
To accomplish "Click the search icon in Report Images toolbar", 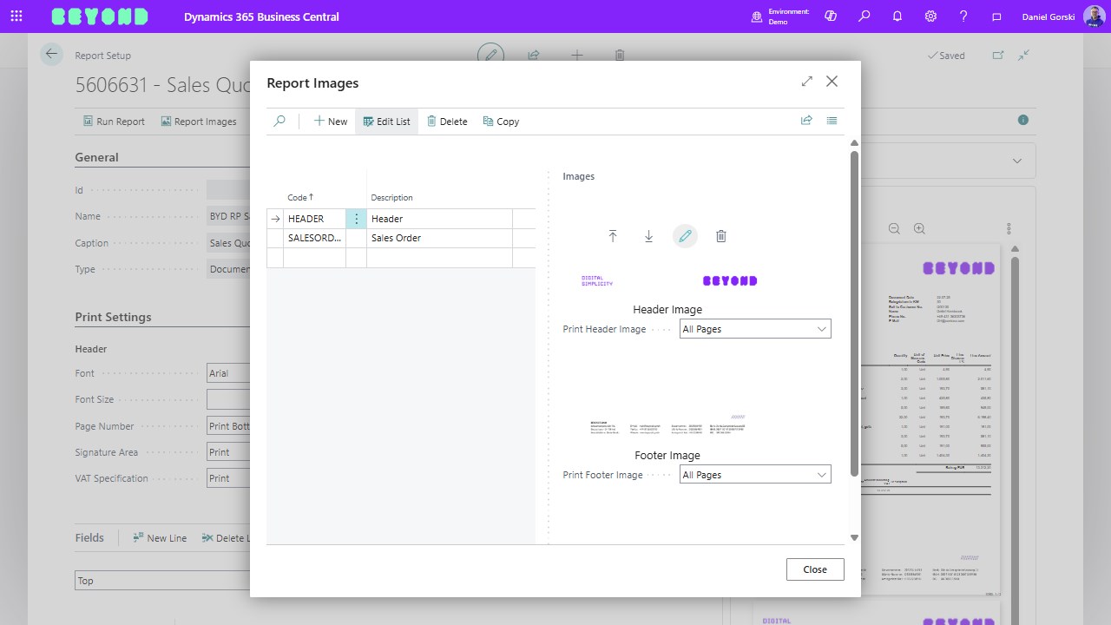I will tap(279, 122).
